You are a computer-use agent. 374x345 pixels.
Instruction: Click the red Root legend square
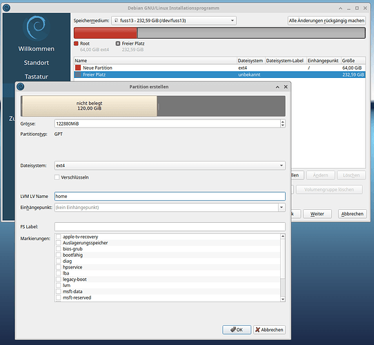76,43
